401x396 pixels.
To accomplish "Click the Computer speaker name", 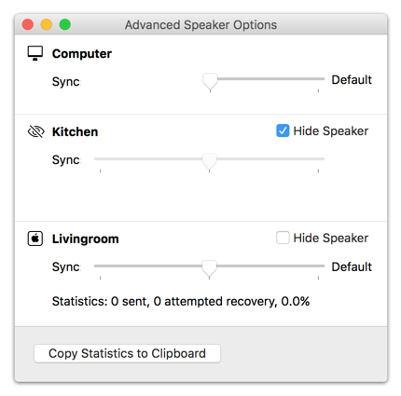I will point(82,53).
